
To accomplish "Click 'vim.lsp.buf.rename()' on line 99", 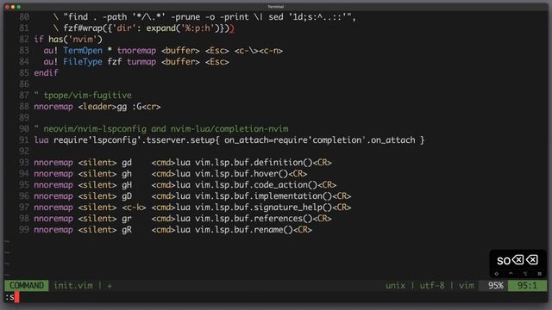I will pyautogui.click(x=243, y=230).
